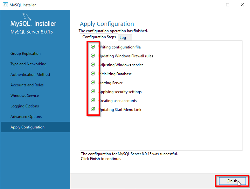
Task: Select the Windows Service step
Action: click(25, 96)
